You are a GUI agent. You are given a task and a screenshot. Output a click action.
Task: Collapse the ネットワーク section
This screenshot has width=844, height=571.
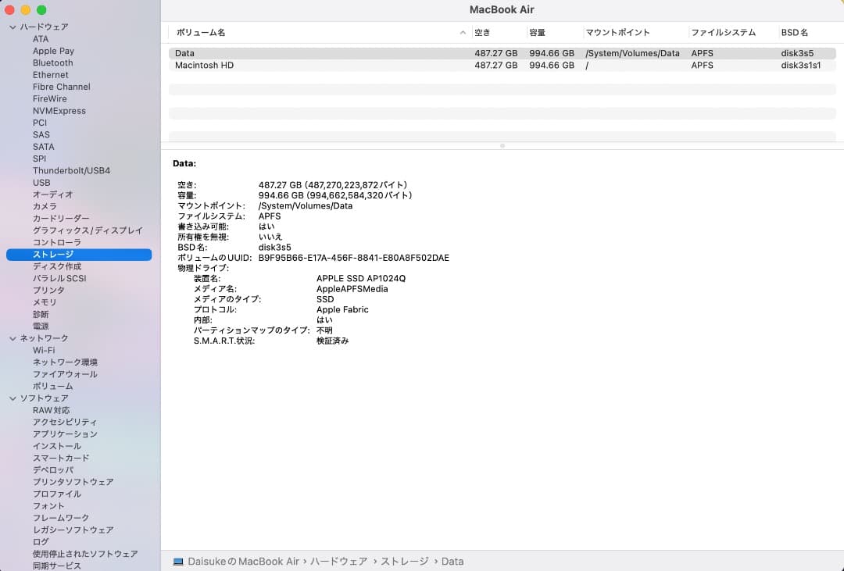[13, 338]
